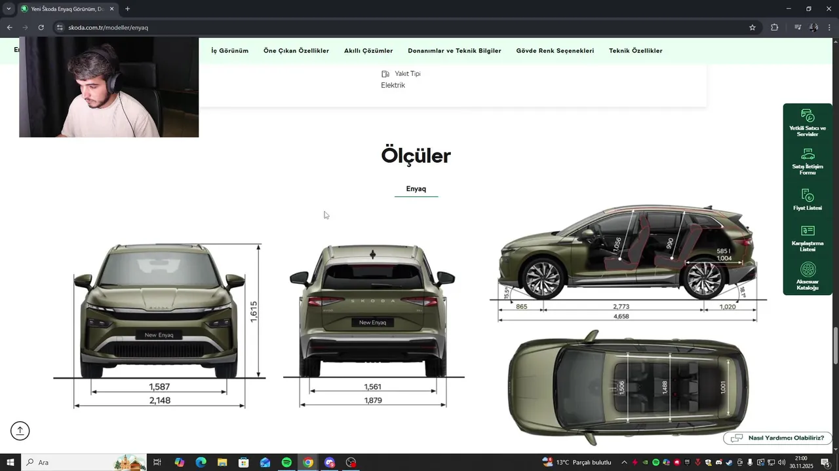The image size is (839, 471).
Task: Open Steam tray icon
Action: (729, 462)
